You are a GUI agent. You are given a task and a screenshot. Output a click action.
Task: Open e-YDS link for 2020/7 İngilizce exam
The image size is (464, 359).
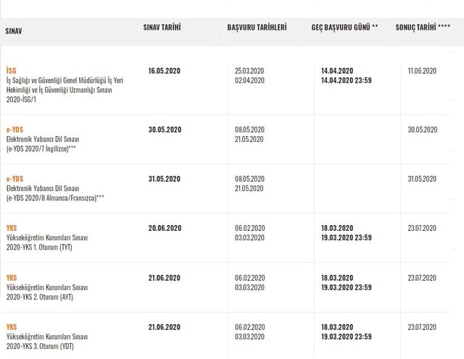coord(16,129)
